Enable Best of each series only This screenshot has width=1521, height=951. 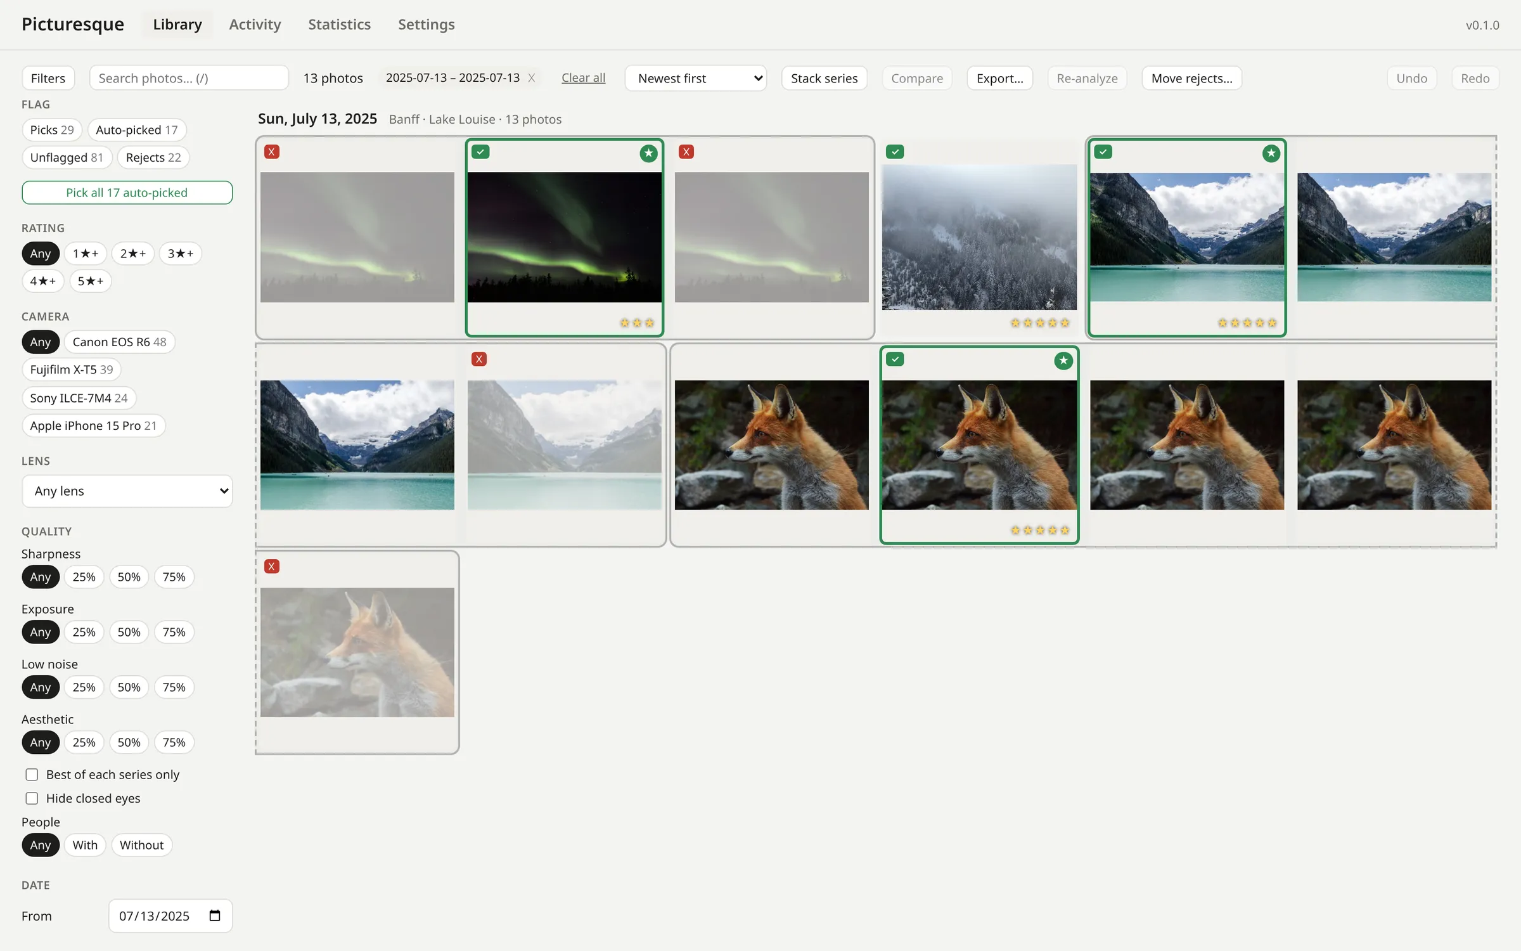[32, 775]
